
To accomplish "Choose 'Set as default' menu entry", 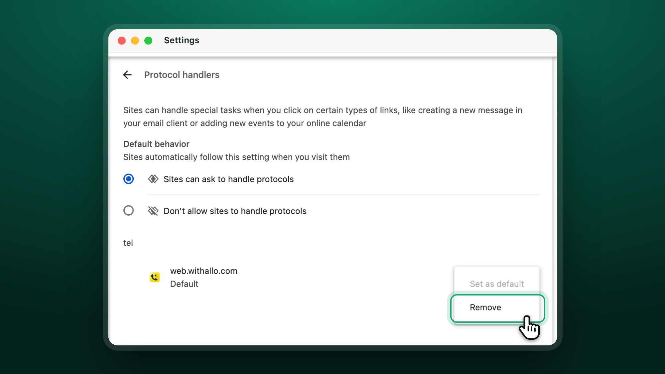I will 497,284.
